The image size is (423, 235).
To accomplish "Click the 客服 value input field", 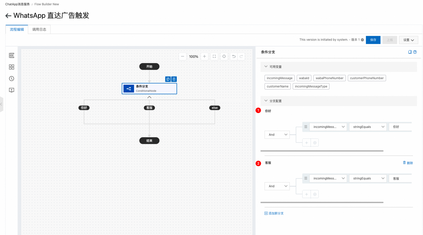I will point(400,178).
